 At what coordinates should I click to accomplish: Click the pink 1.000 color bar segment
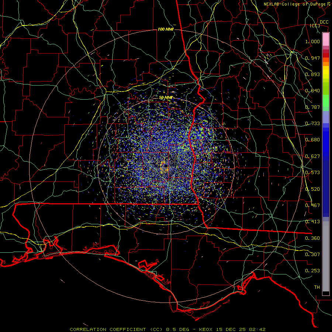tap(326, 39)
